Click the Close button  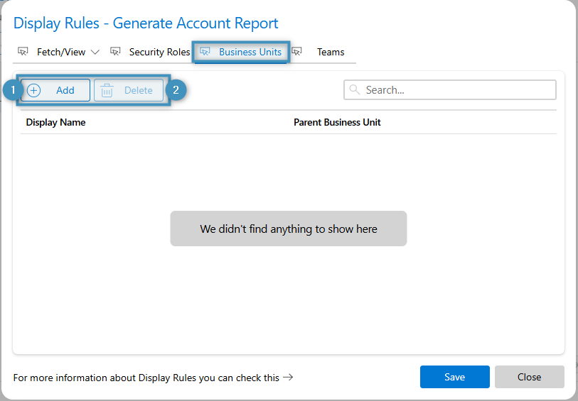point(529,377)
